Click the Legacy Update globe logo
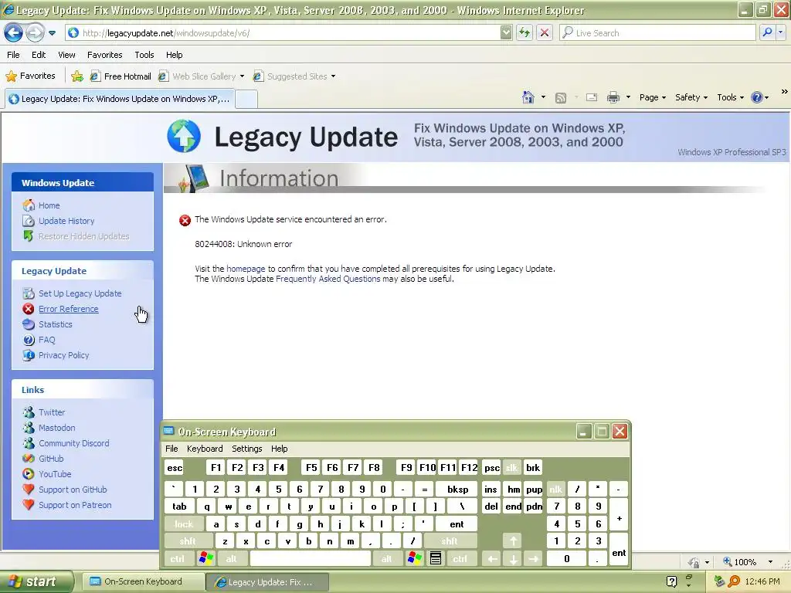791x593 pixels. (184, 136)
